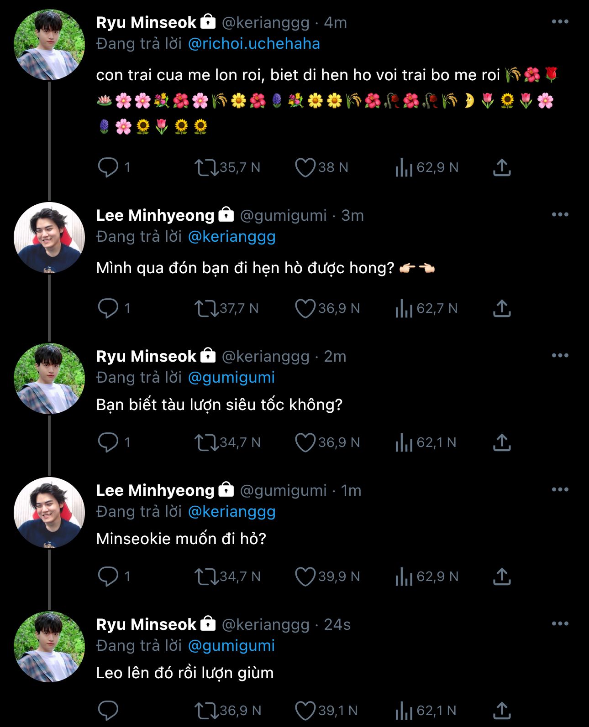Retweet the tweet with 37,7 N retweets
The image size is (589, 727).
206,308
